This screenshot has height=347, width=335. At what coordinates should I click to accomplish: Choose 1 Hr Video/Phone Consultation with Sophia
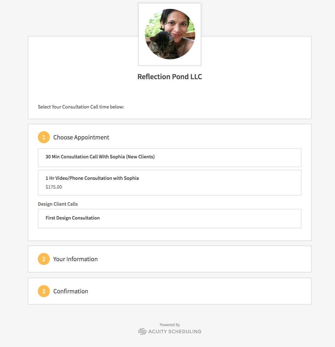point(170,183)
